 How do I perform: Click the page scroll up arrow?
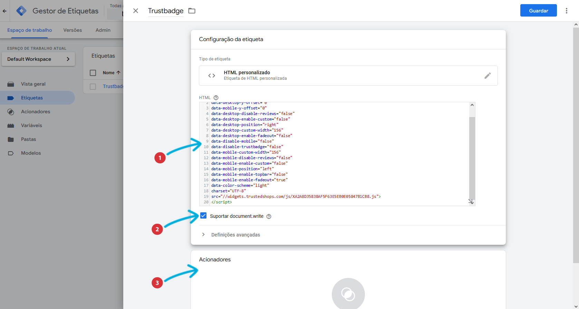[x=576, y=25]
